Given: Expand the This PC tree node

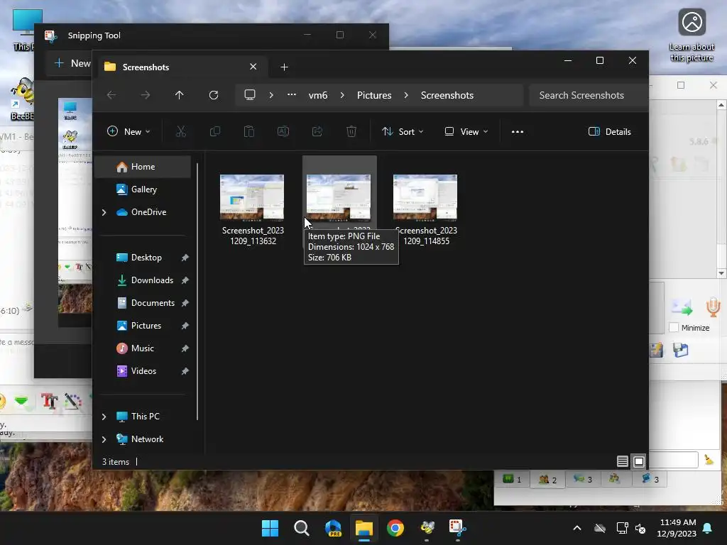Looking at the screenshot, I should tap(104, 417).
